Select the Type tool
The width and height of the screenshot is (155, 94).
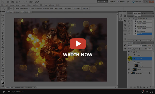3,59
